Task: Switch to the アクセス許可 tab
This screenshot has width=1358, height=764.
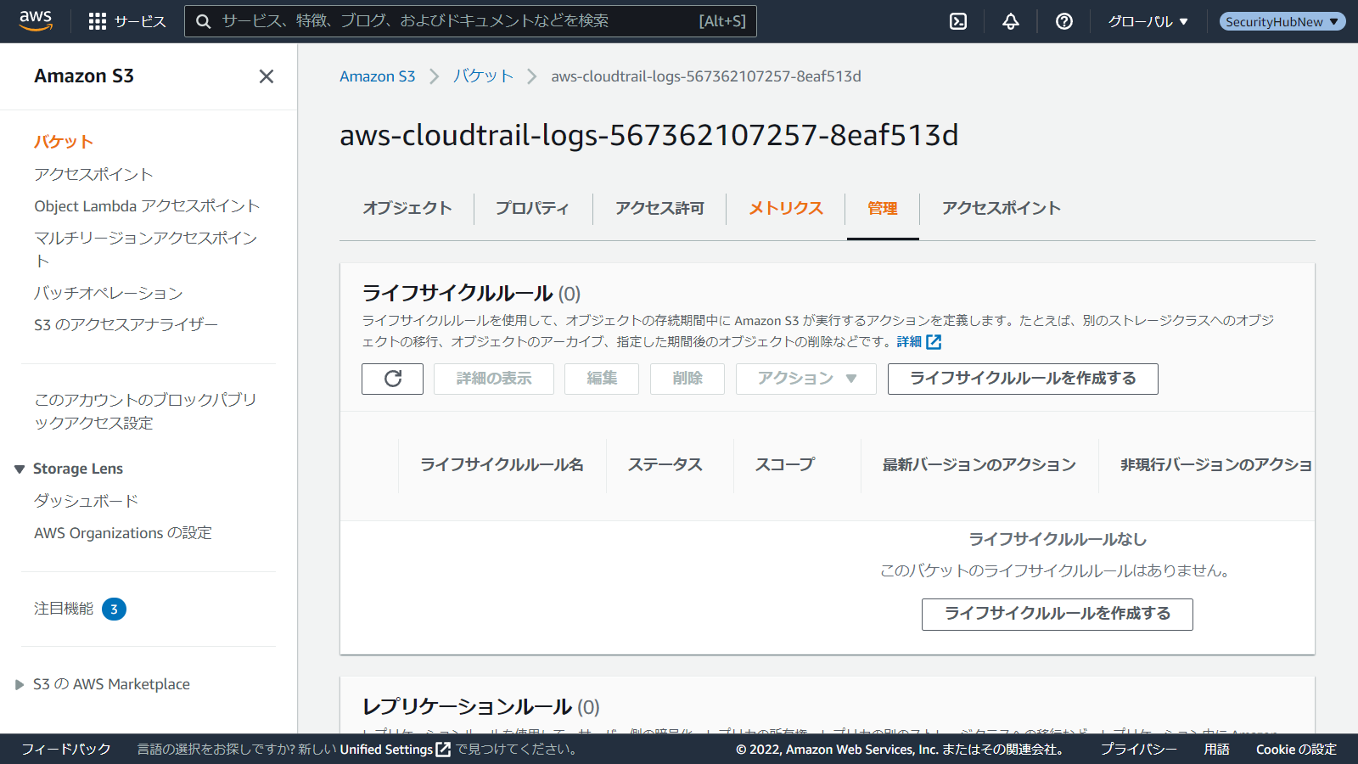Action: (659, 208)
